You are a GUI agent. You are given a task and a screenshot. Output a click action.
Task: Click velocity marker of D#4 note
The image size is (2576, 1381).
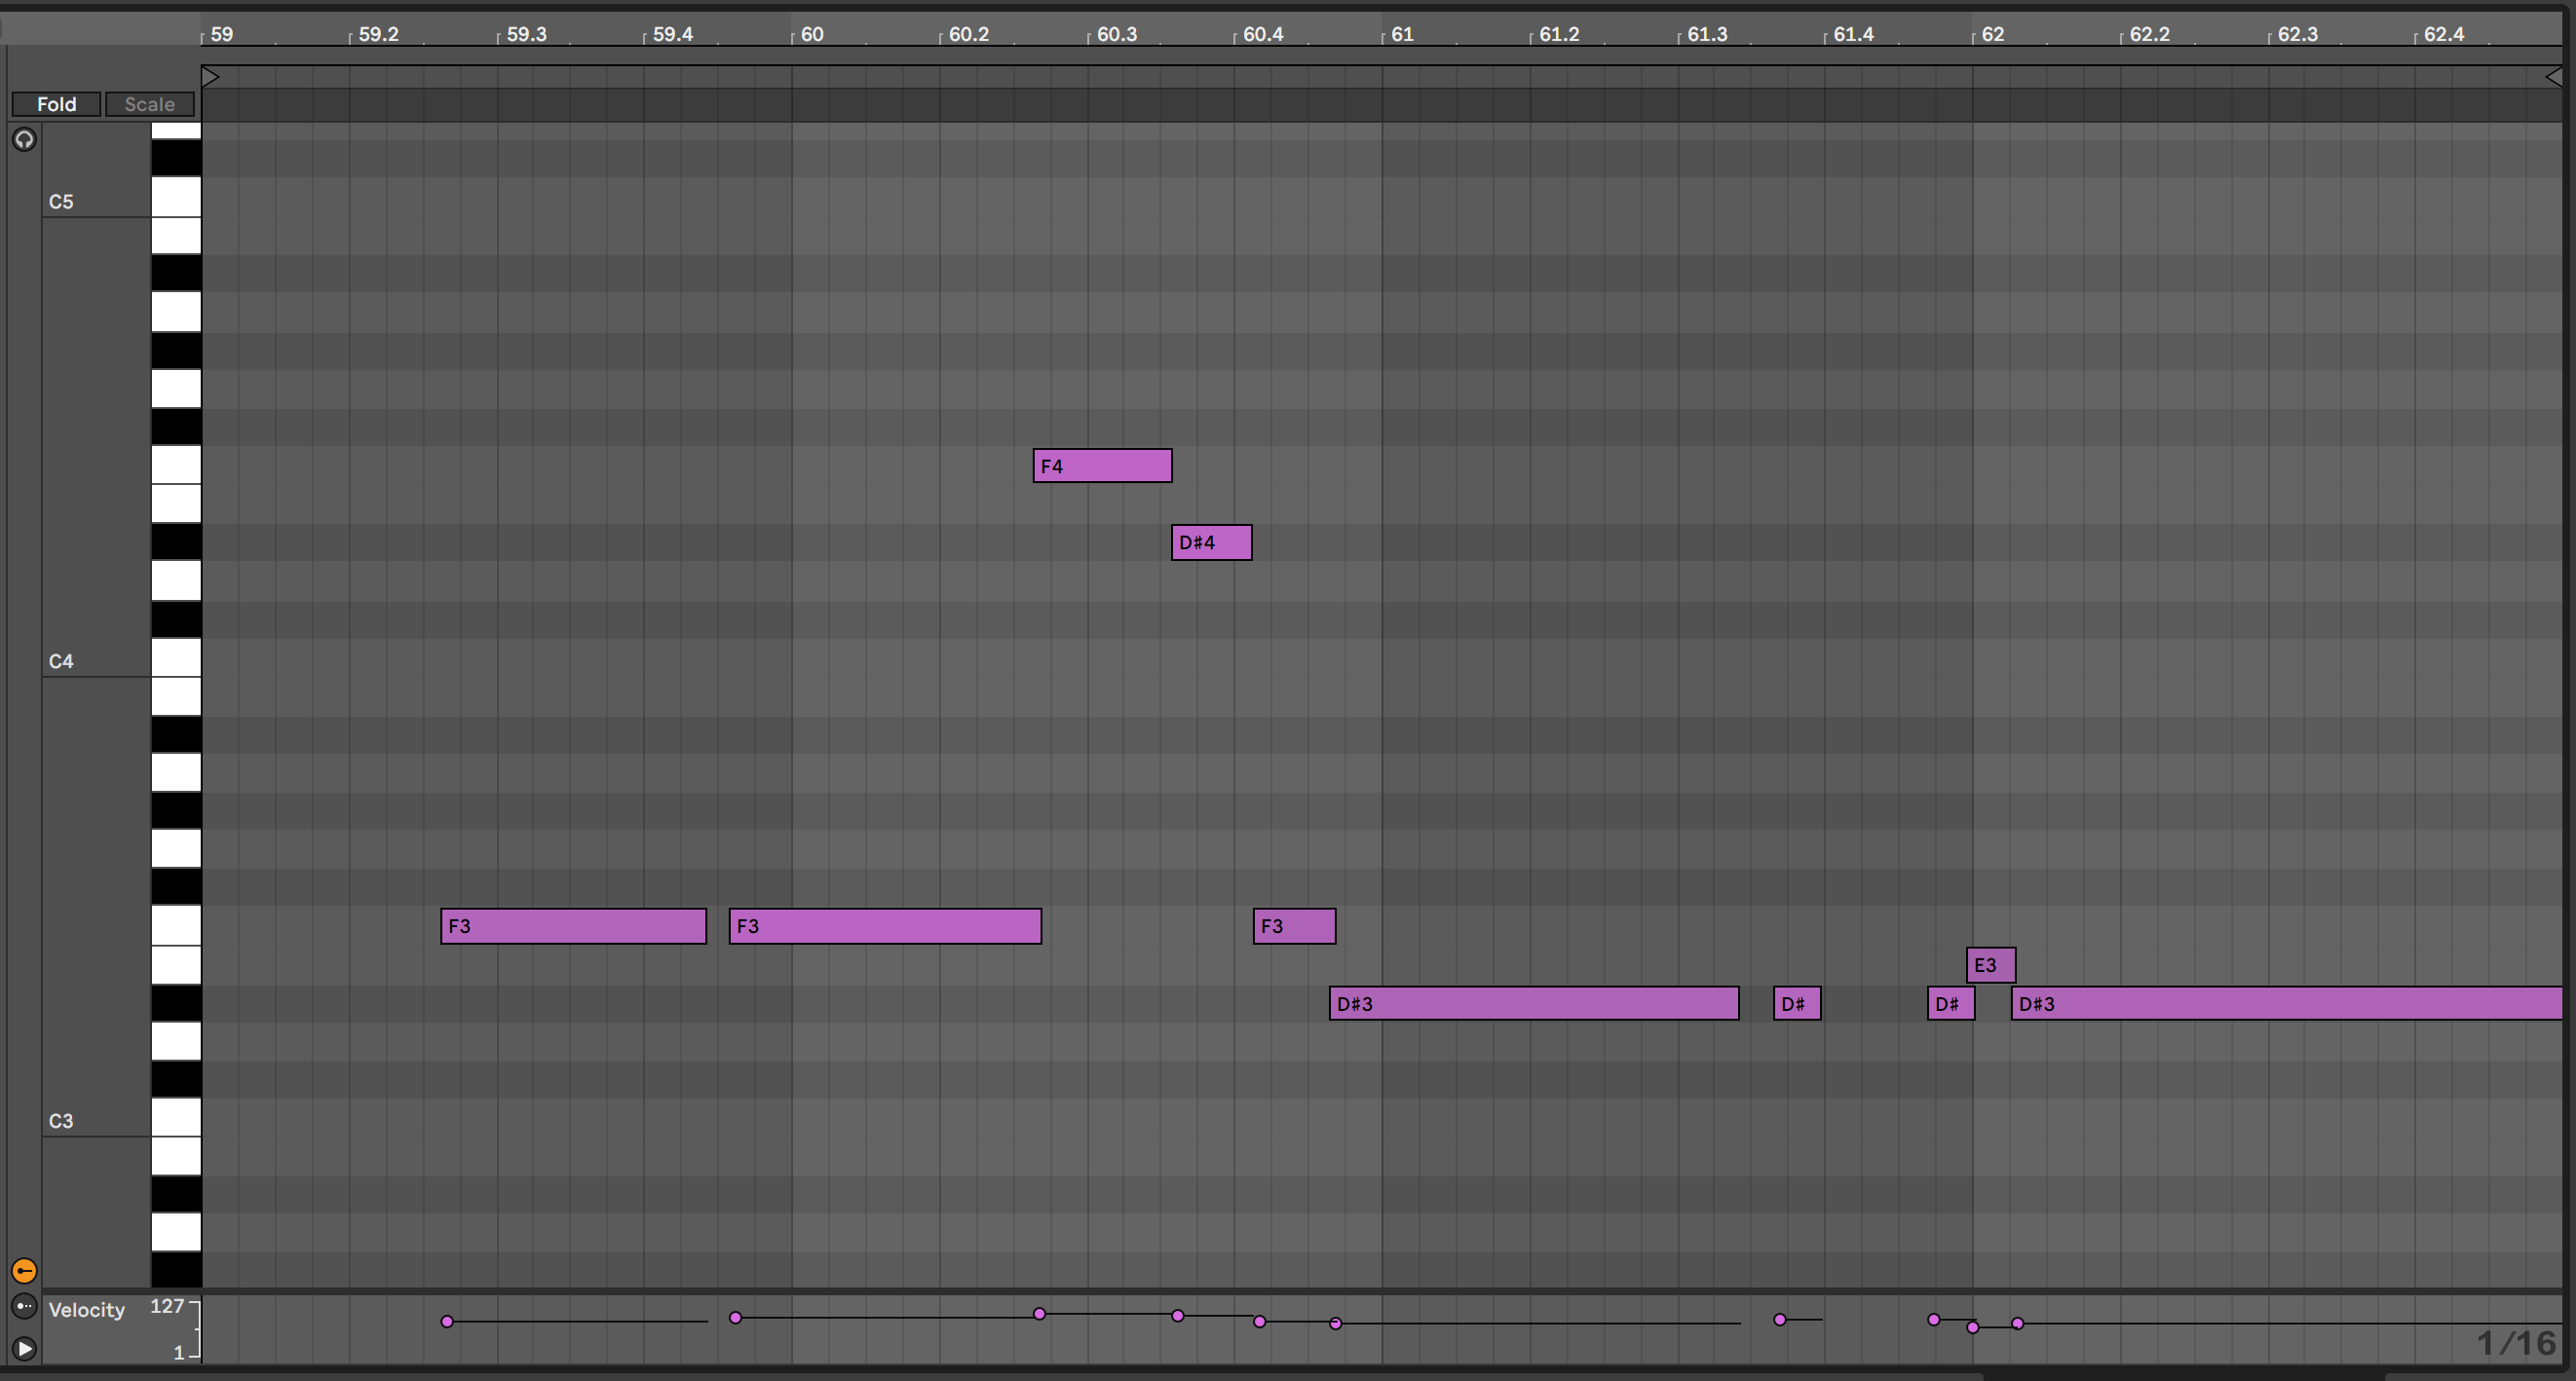click(1177, 1315)
